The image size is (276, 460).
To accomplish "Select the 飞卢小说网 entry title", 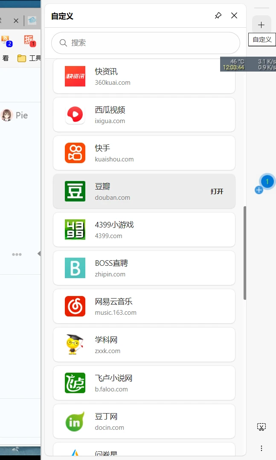I will (114, 379).
